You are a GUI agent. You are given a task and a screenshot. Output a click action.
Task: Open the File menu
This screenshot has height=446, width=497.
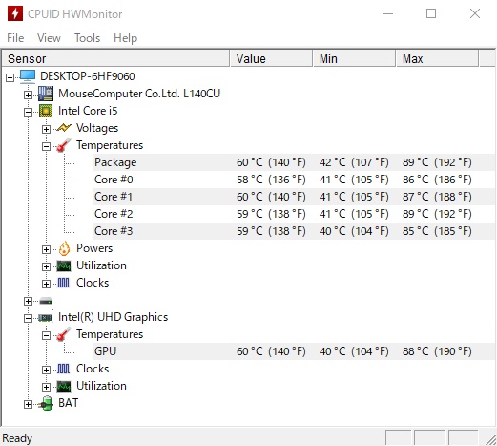coord(15,38)
